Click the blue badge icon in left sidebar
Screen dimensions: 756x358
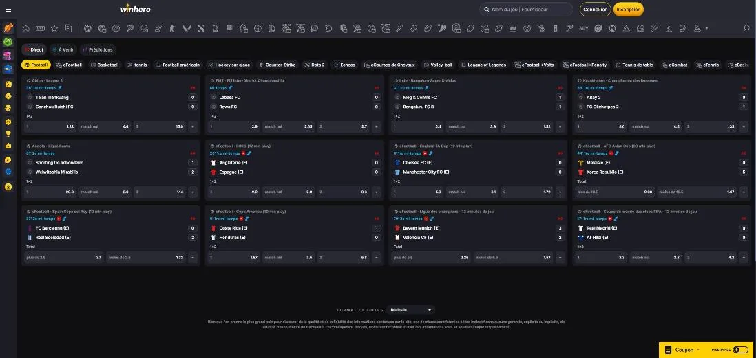tap(8, 171)
